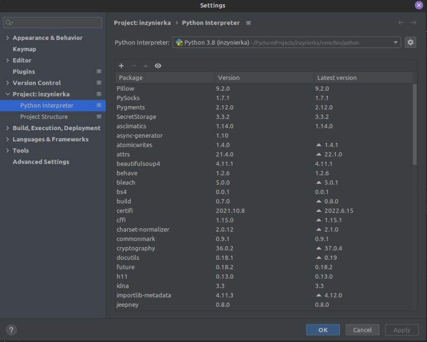Confirm settings with the OK button

click(x=322, y=330)
